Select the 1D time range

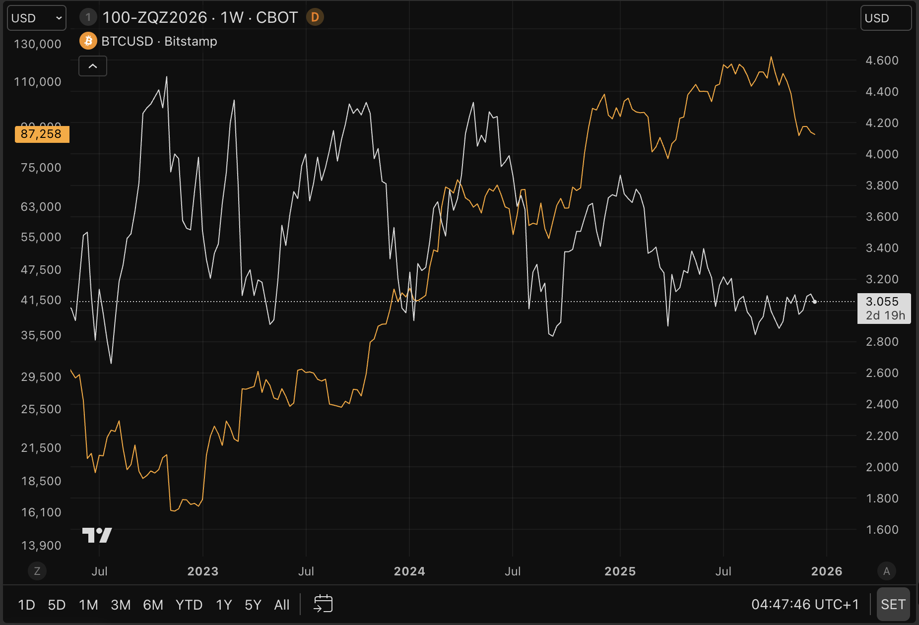(26, 605)
